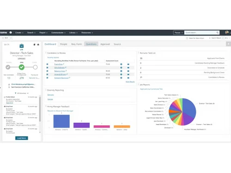The width and height of the screenshot is (231, 173).
Task: Click the Profile Edited activity icon
Action: 5,97
